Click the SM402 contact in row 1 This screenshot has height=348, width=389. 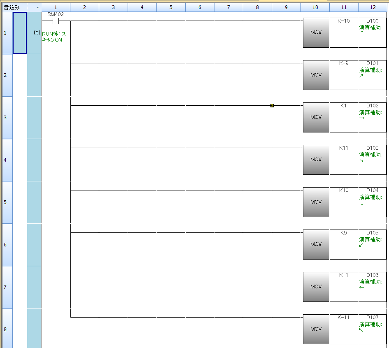point(56,21)
